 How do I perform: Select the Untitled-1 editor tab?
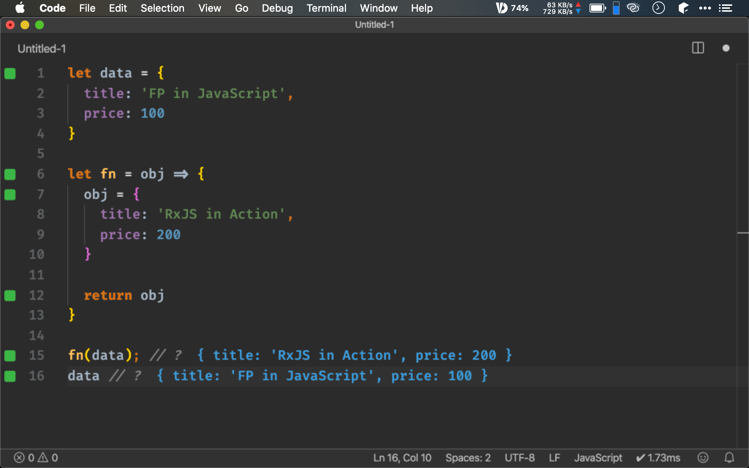(x=42, y=49)
